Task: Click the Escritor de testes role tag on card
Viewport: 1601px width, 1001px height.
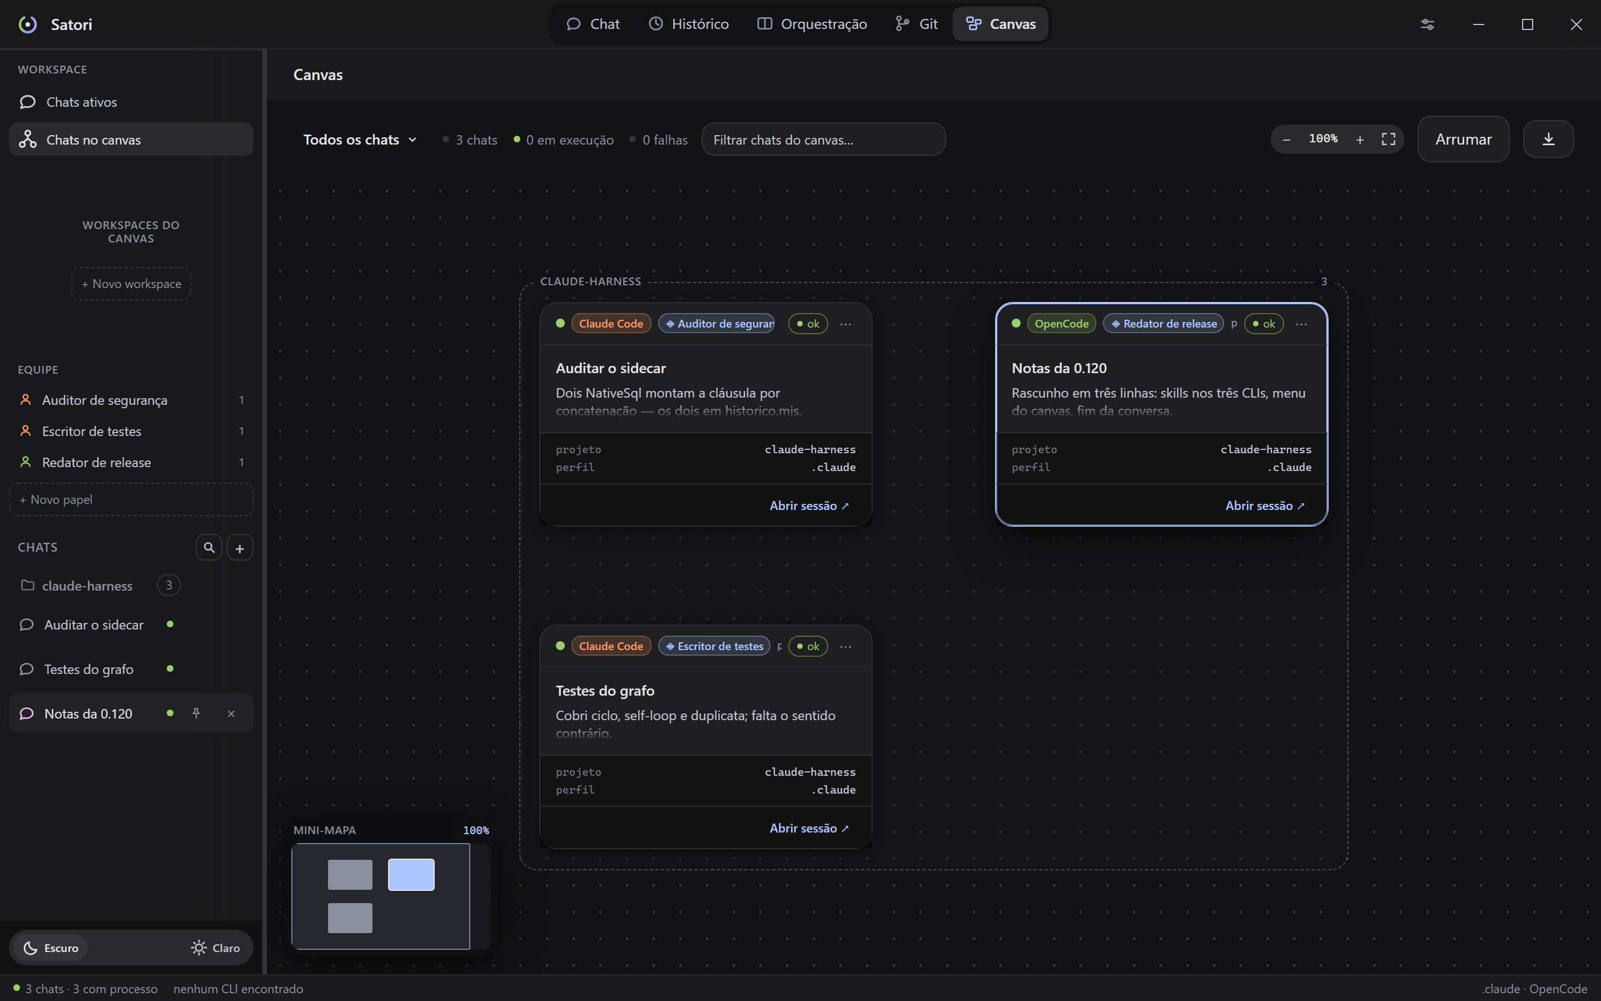Action: click(714, 646)
